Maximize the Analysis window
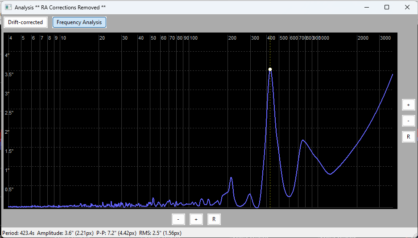Screen dimensions: 418x238 (x=387, y=7)
